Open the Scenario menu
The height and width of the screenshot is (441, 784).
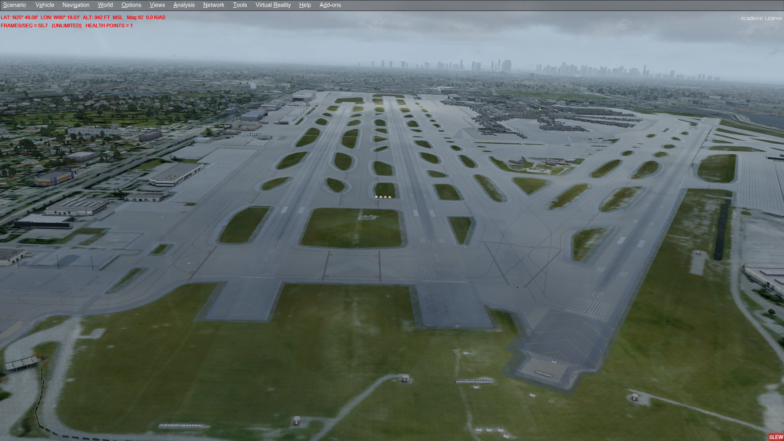[x=15, y=5]
